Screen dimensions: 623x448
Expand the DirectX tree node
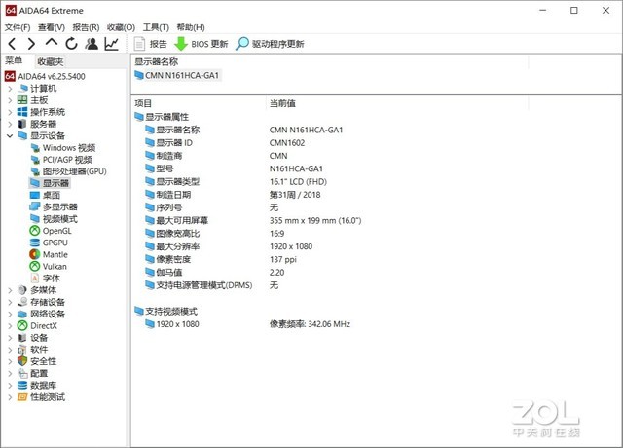pyautogui.click(x=10, y=326)
